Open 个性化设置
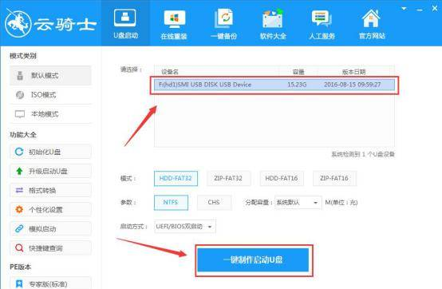 click(51, 209)
